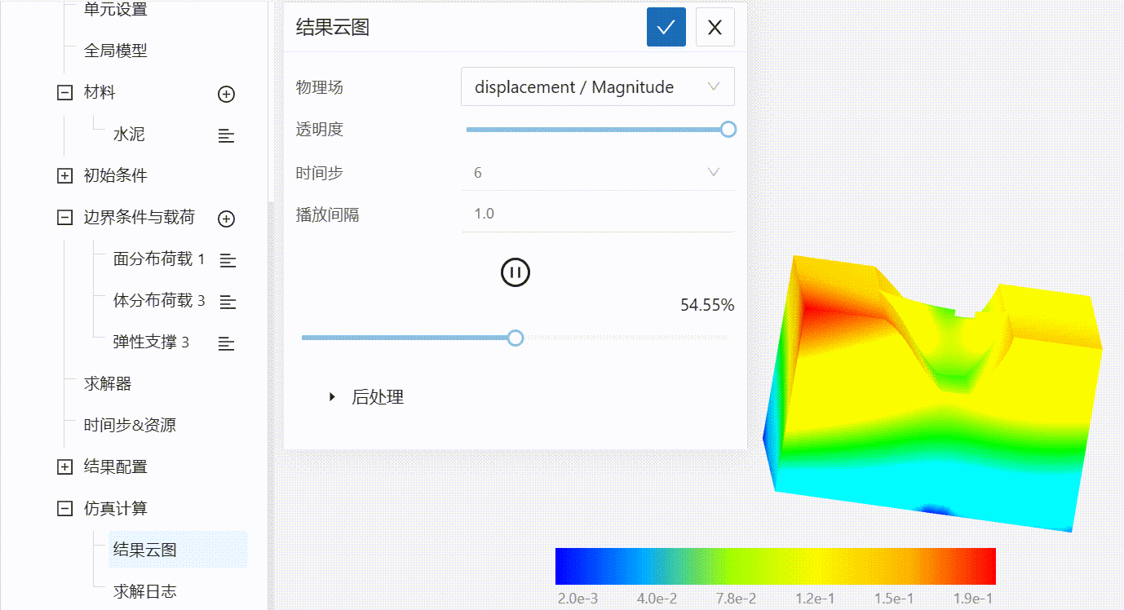Select 体分布荷载 3 in the tree
1124x610 pixels.
[x=159, y=301]
